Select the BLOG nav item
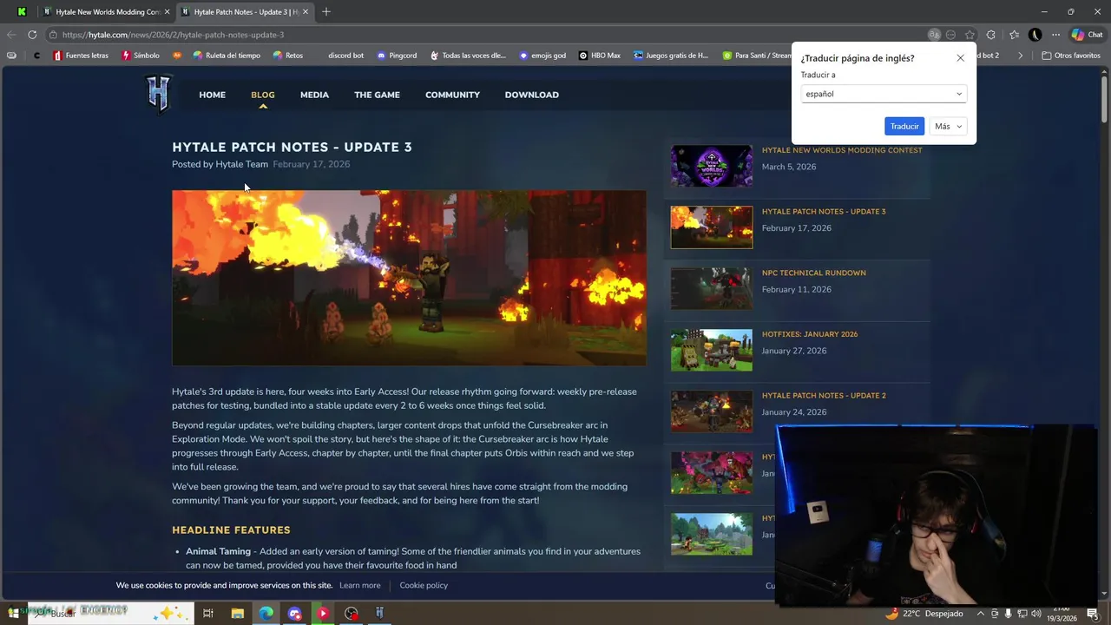 pos(263,95)
